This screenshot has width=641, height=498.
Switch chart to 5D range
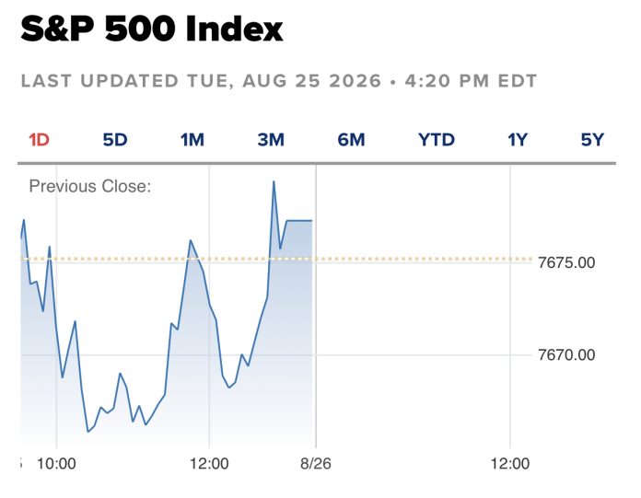pyautogui.click(x=115, y=140)
